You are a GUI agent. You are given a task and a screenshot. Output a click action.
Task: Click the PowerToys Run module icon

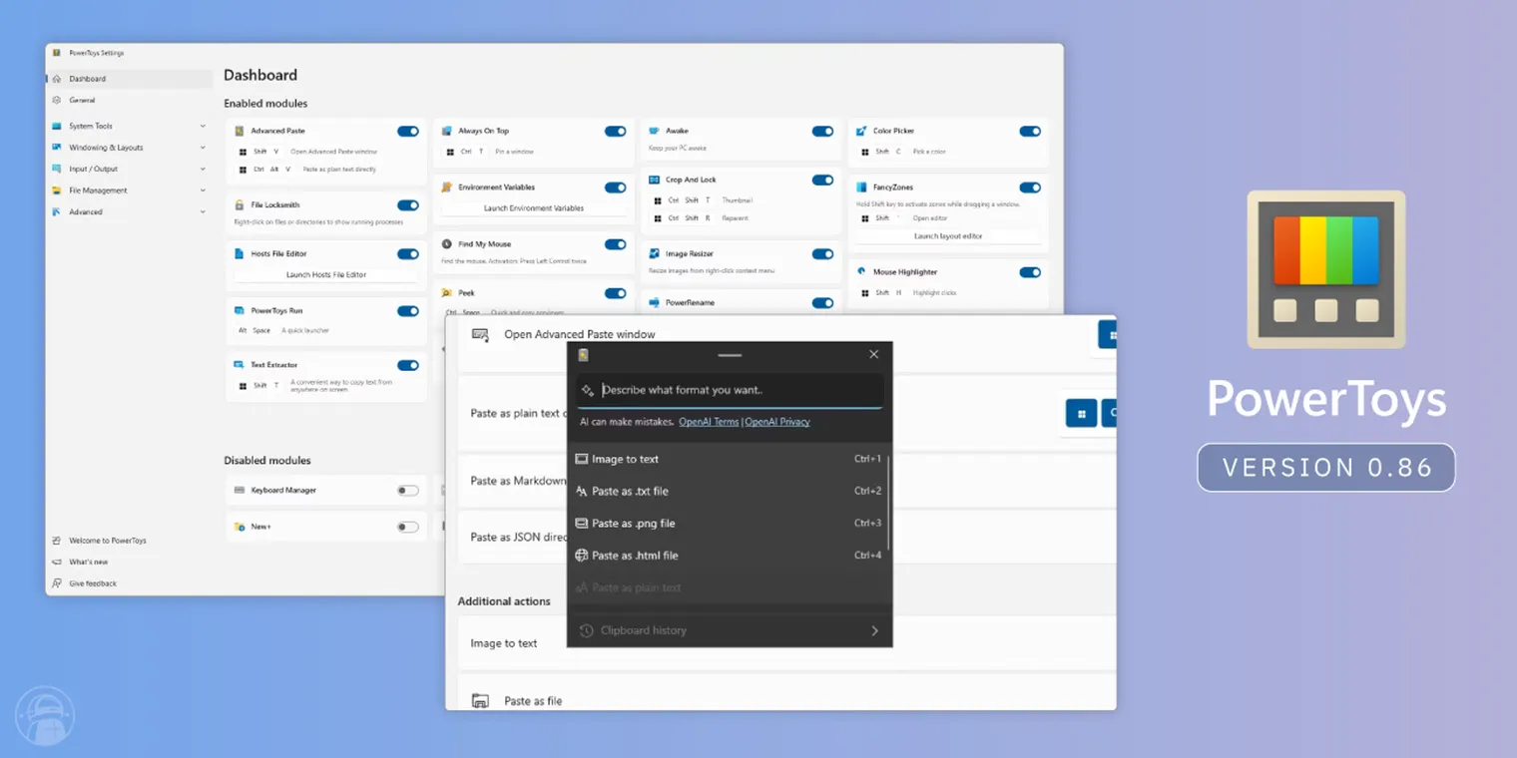tap(240, 310)
